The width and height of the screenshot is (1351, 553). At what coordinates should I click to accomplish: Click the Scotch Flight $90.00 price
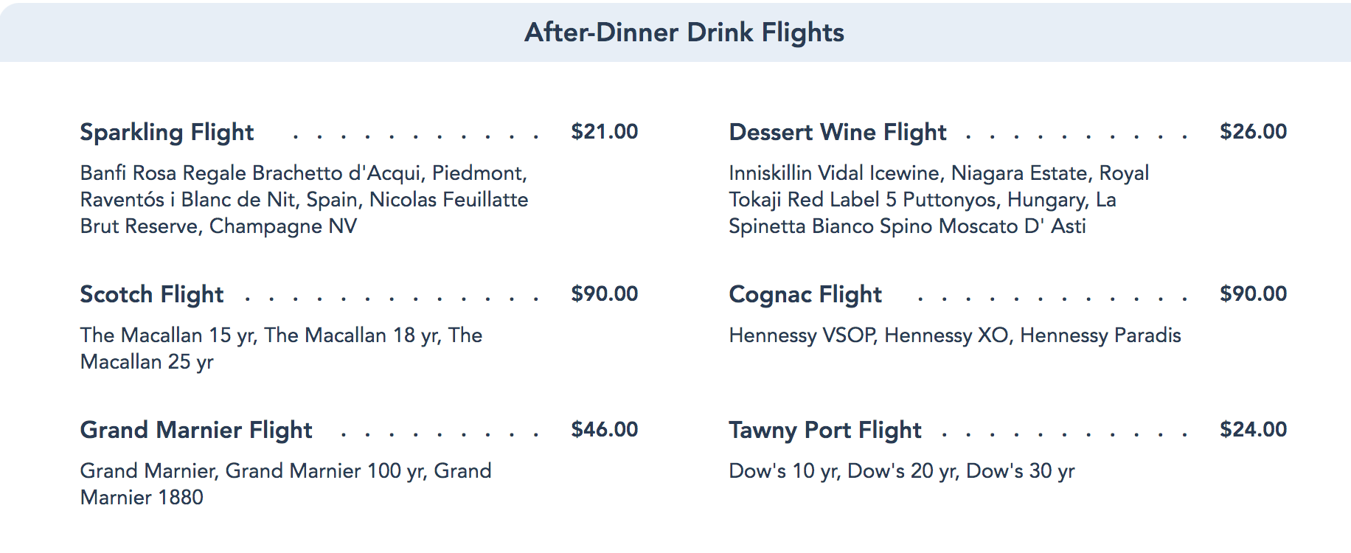tap(604, 294)
